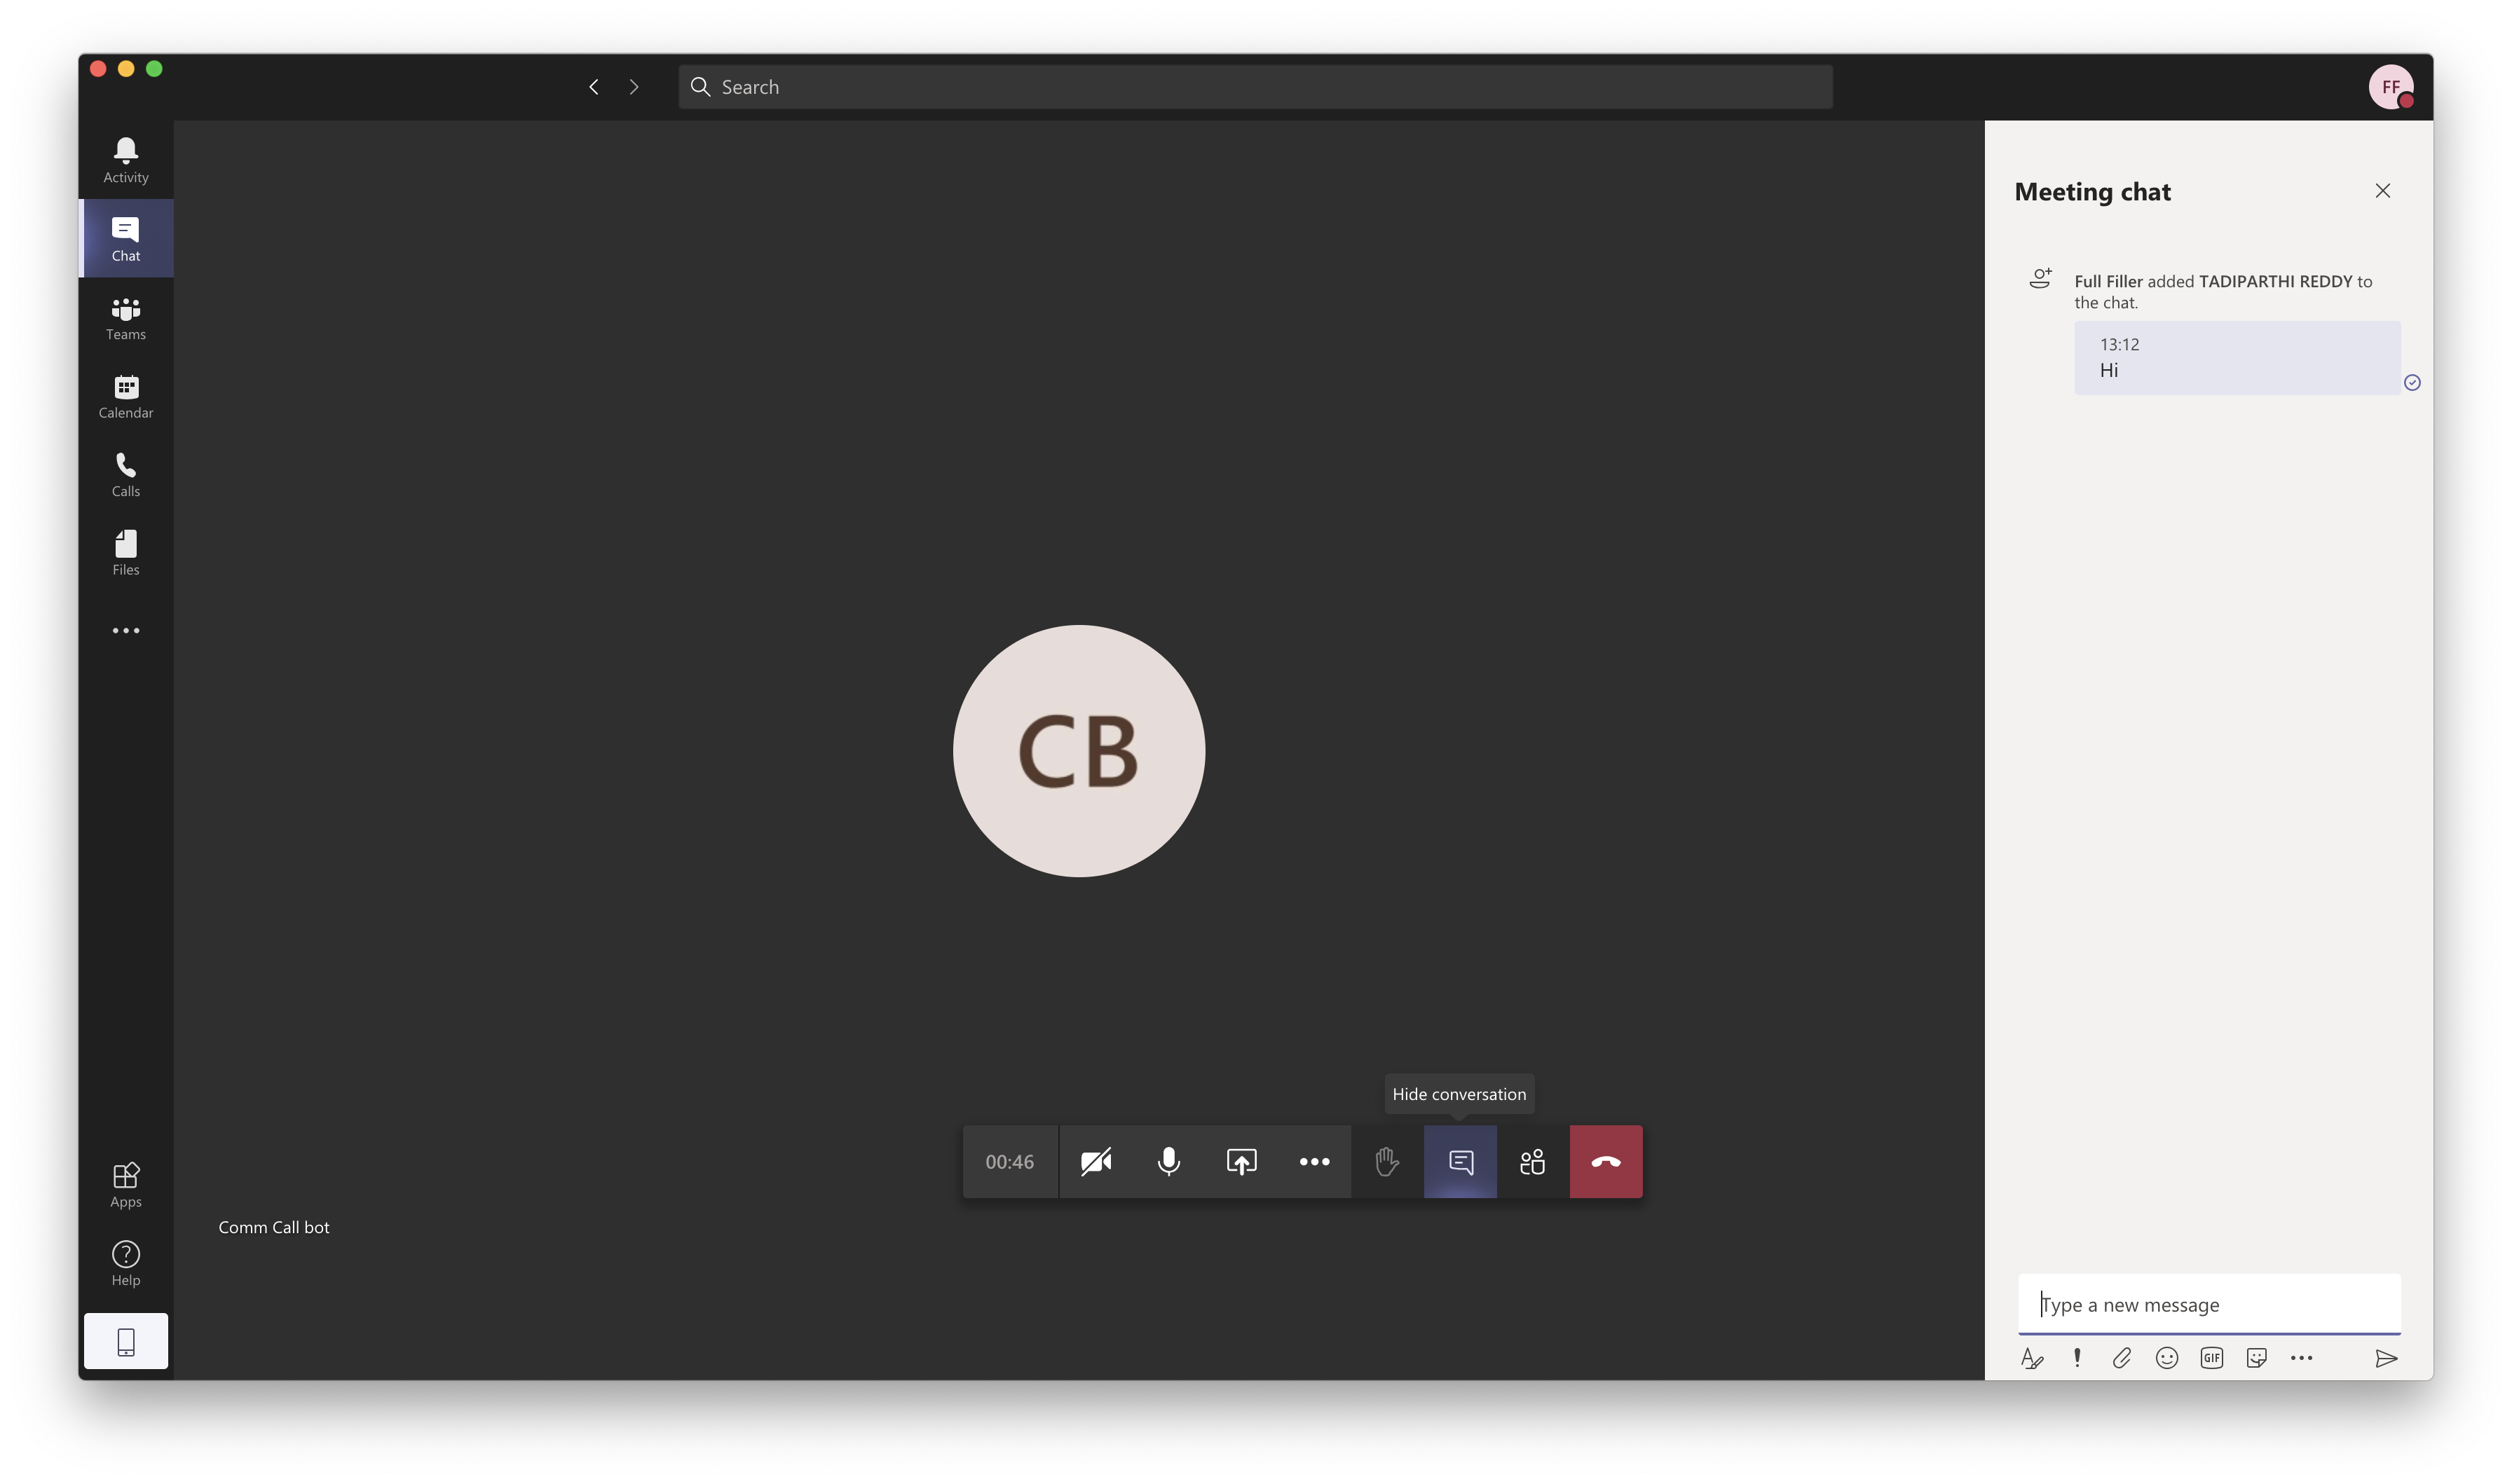2512x1484 pixels.
Task: Send the message
Action: click(2386, 1358)
